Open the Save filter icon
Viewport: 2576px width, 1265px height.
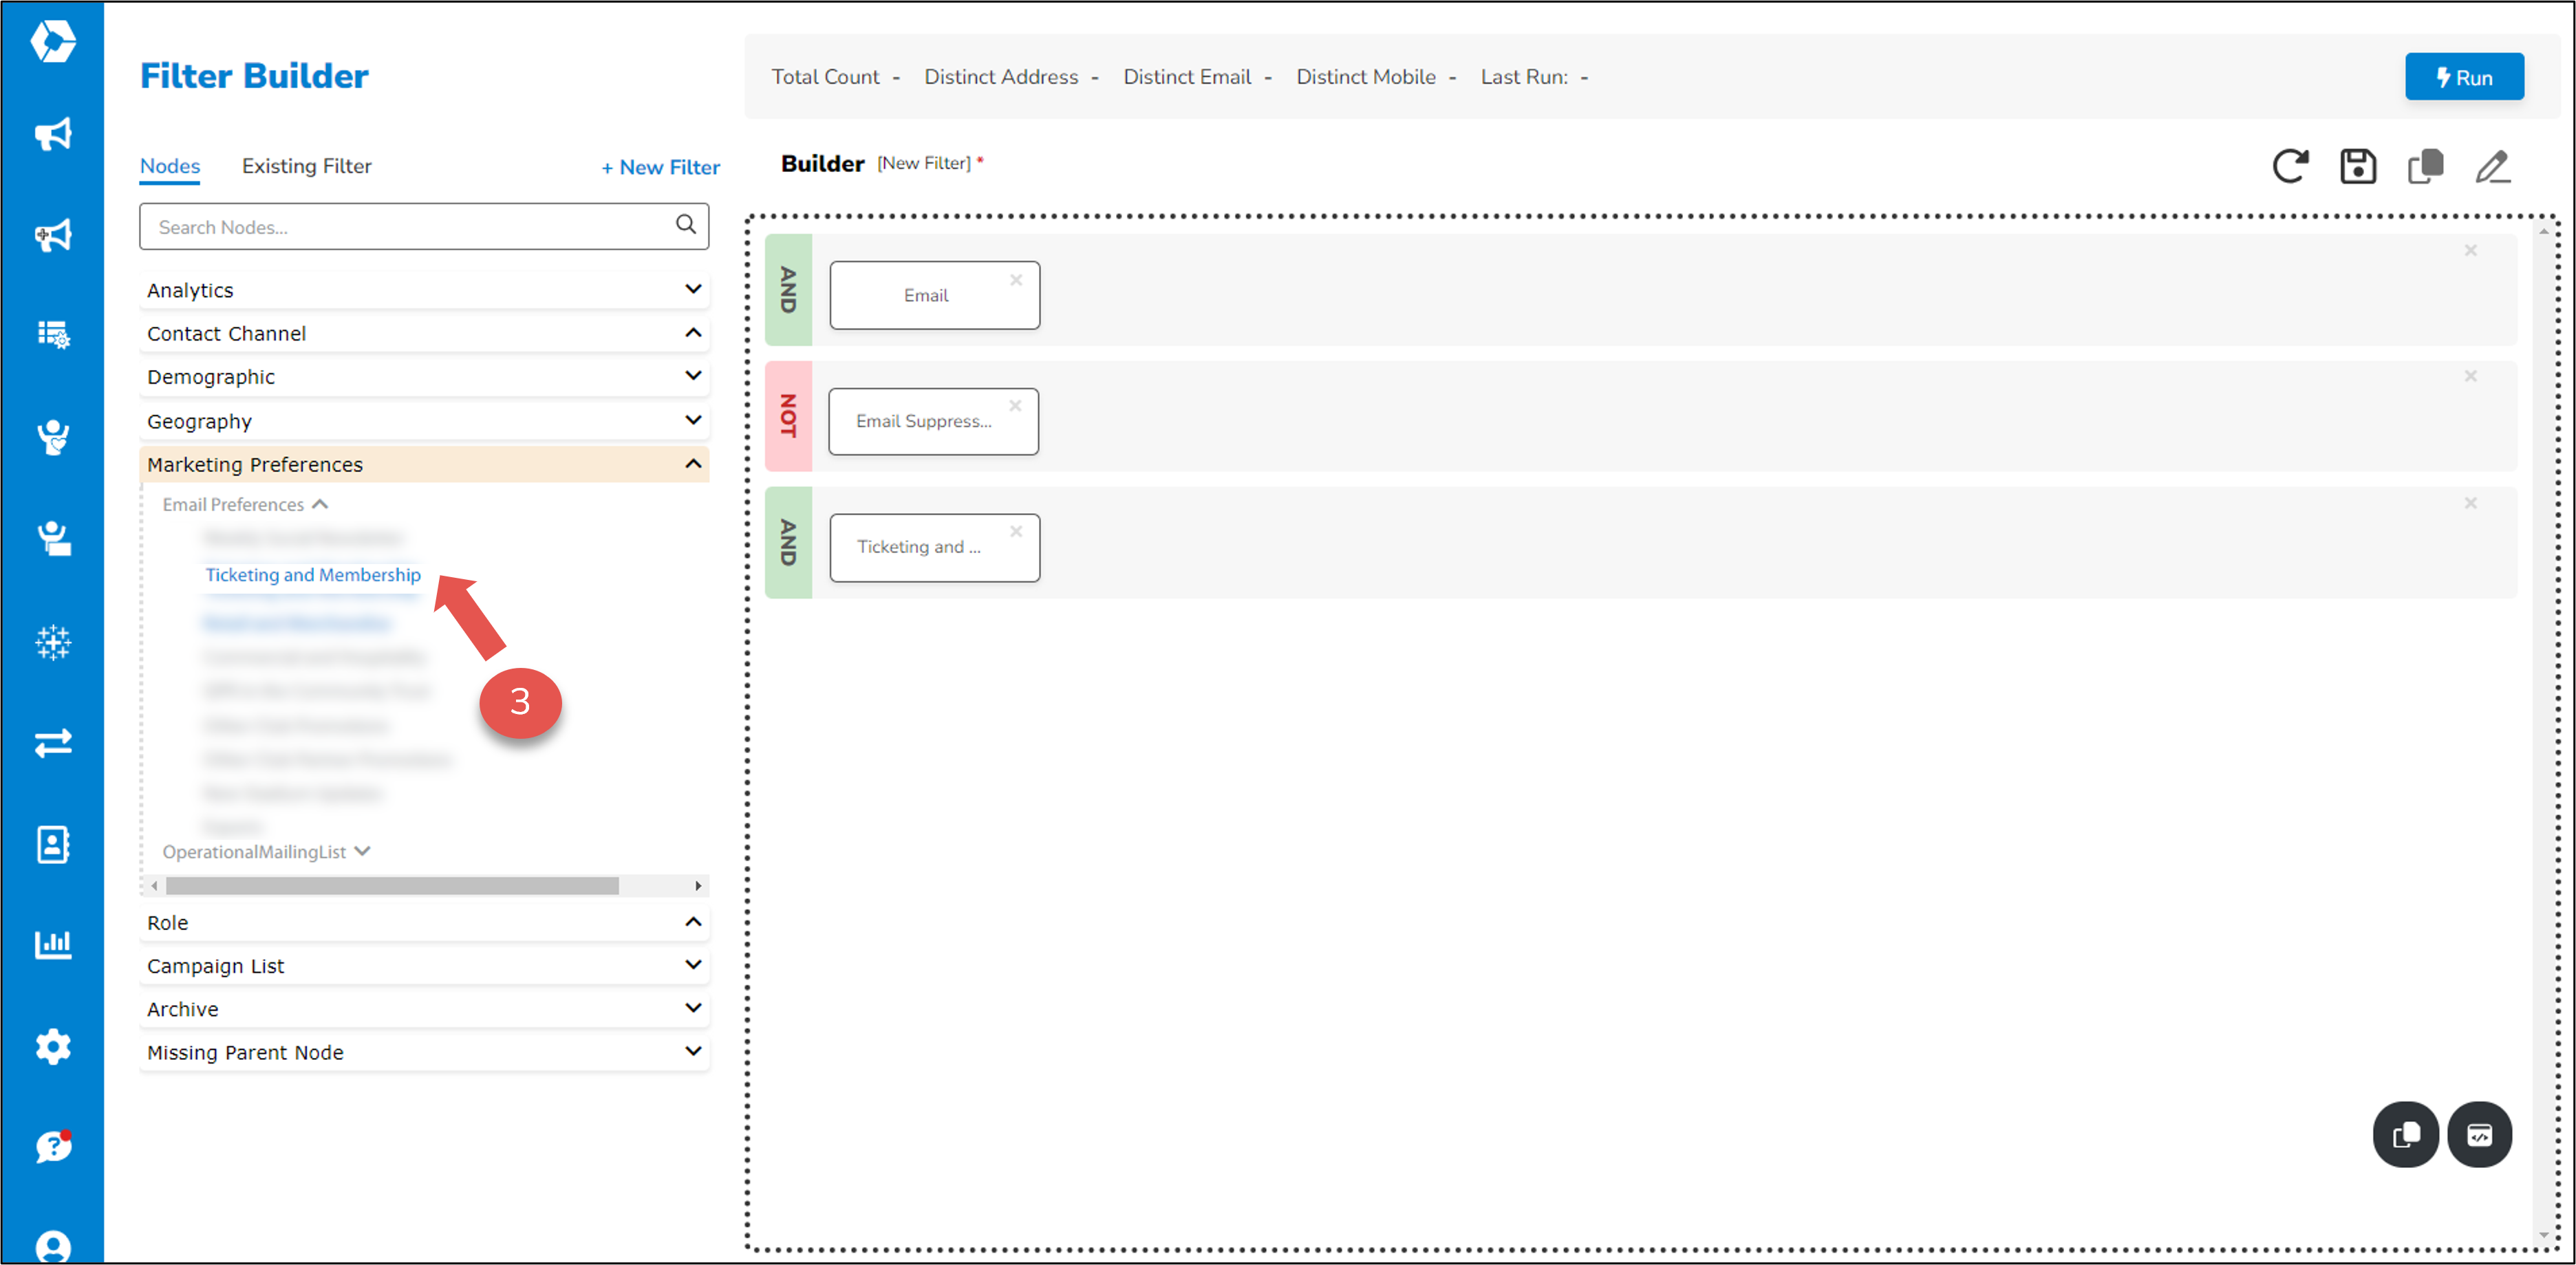point(2358,166)
